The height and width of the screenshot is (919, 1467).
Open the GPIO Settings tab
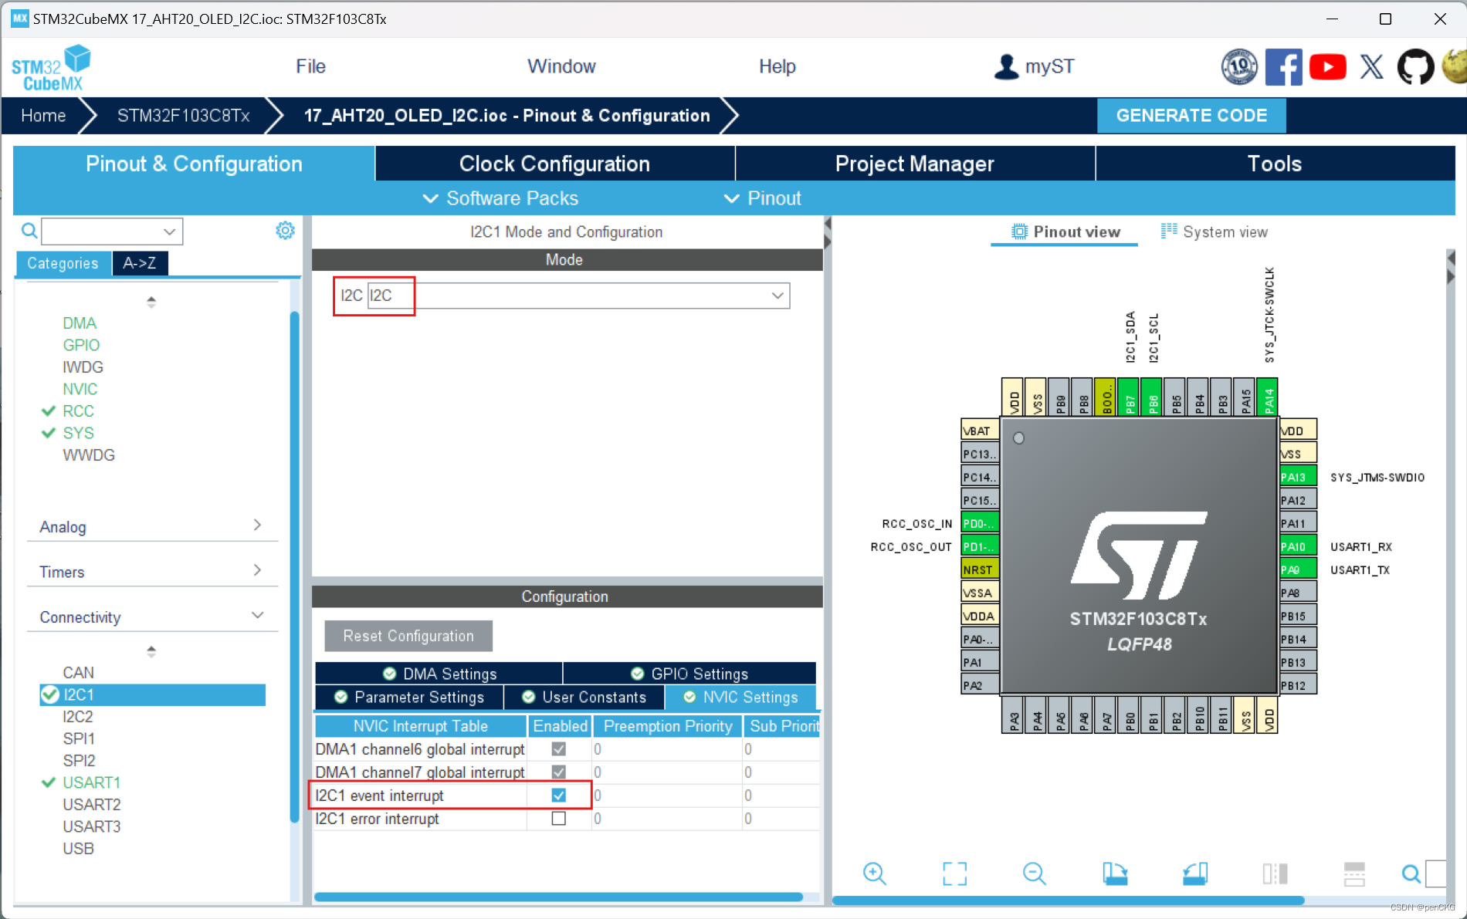(689, 674)
